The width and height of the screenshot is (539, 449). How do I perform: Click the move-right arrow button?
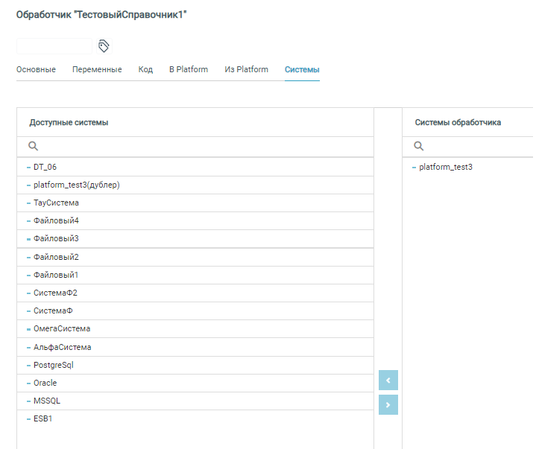[x=388, y=404]
